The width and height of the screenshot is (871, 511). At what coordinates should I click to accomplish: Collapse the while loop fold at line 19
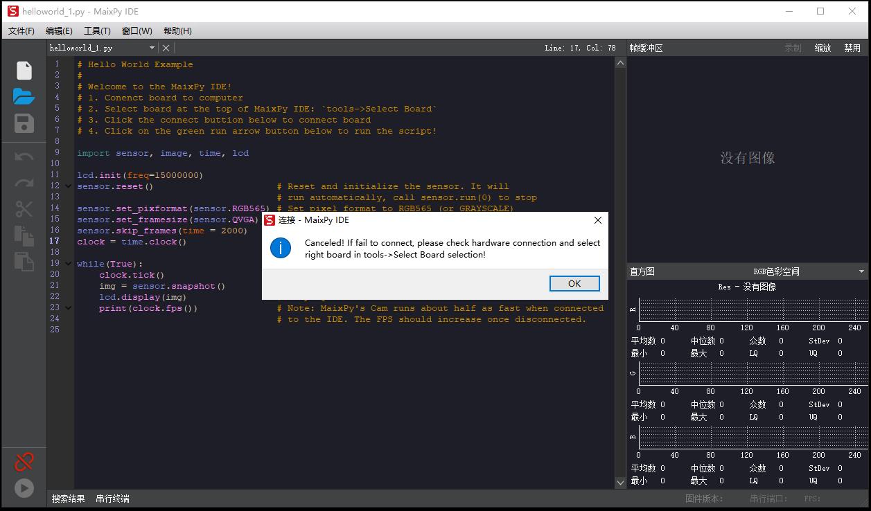[x=68, y=264]
